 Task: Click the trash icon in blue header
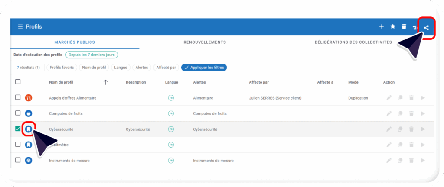[x=404, y=27]
